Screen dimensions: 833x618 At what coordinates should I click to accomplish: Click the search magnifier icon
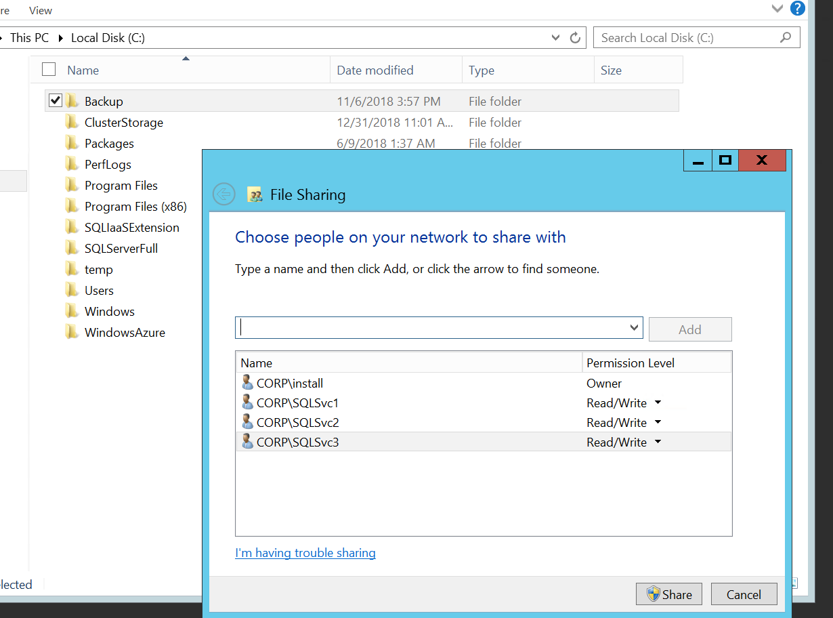tap(786, 38)
